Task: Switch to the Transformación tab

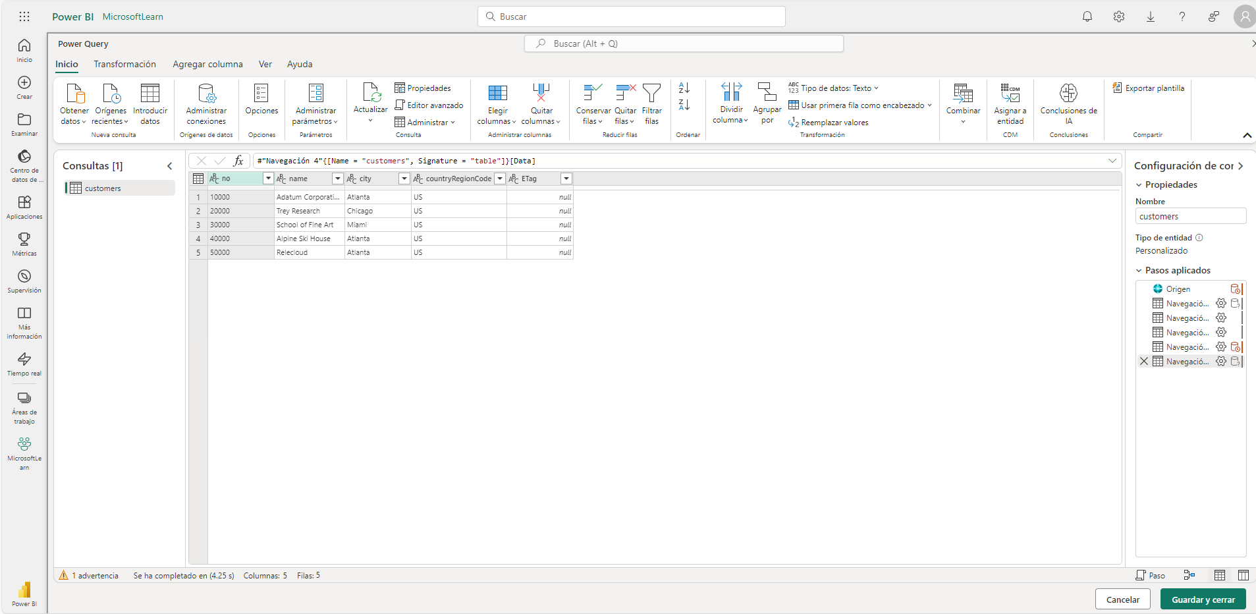Action: click(x=124, y=64)
